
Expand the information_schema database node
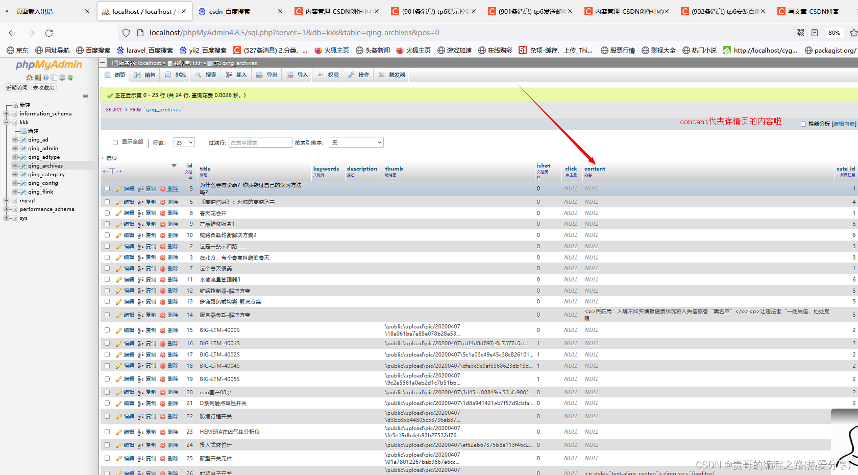(x=6, y=114)
